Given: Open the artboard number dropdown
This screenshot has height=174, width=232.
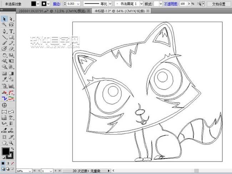Looking at the screenshot, I should coord(51,171).
